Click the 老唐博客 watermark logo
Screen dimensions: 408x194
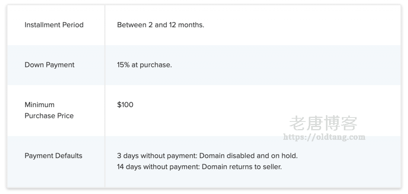[324, 123]
